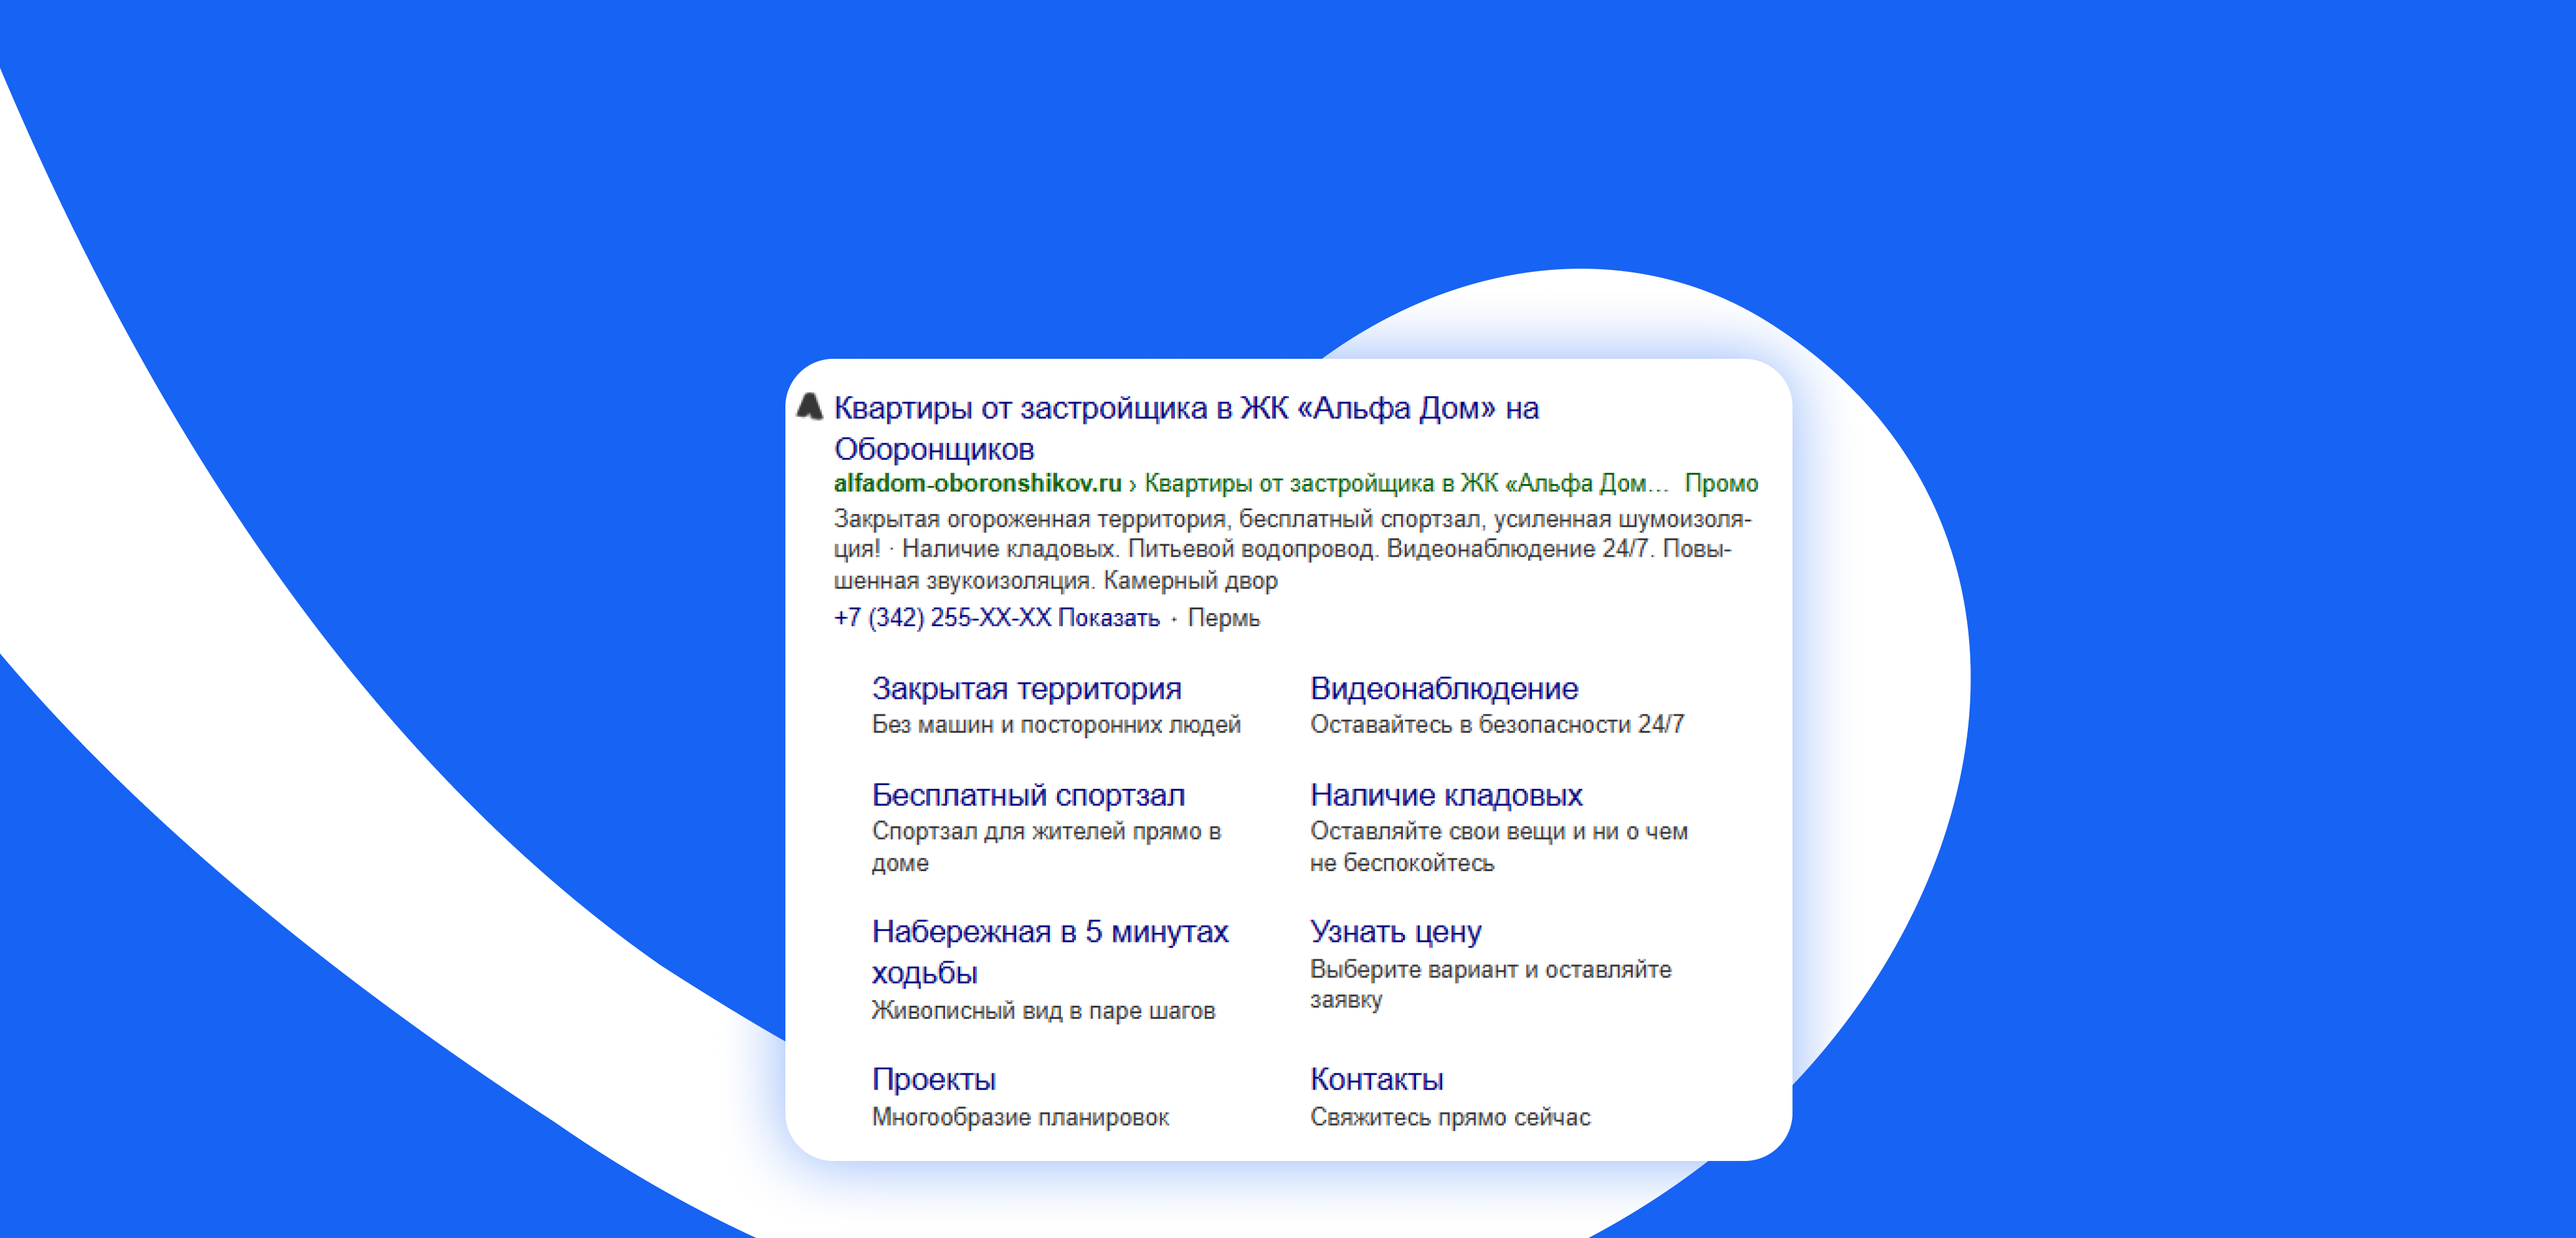2576x1238 pixels.
Task: Visit the Бесплатный спортзал sitelink
Action: pos(1028,795)
